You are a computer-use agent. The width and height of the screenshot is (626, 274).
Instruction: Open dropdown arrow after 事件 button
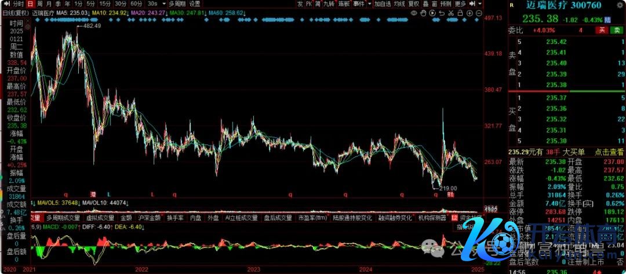pyautogui.click(x=369, y=3)
